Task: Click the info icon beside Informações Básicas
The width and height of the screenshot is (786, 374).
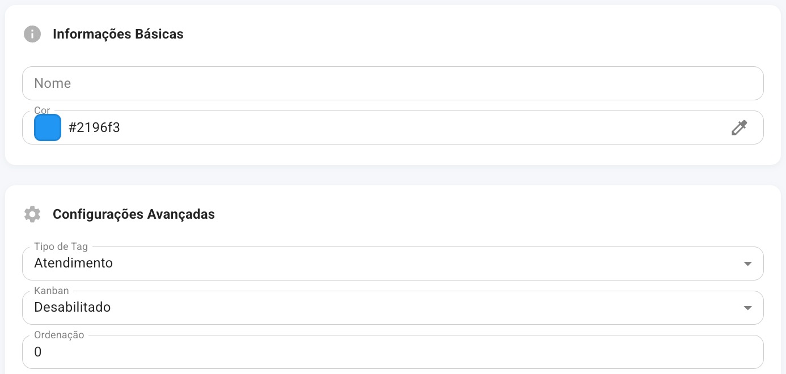Action: click(x=32, y=34)
